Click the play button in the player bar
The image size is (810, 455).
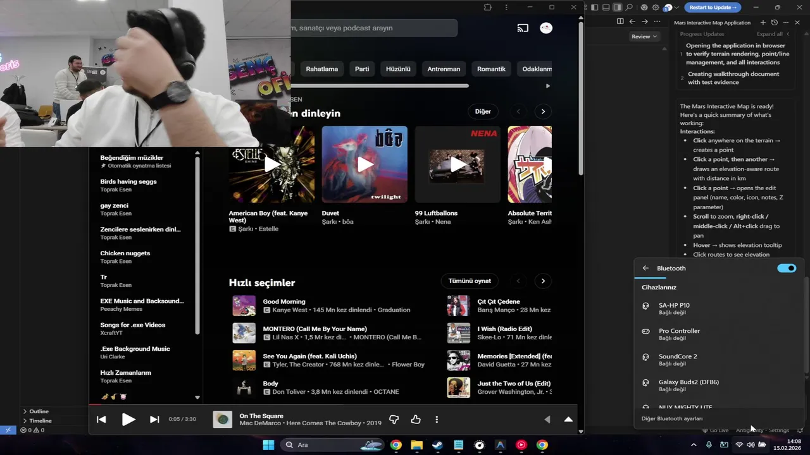128,419
